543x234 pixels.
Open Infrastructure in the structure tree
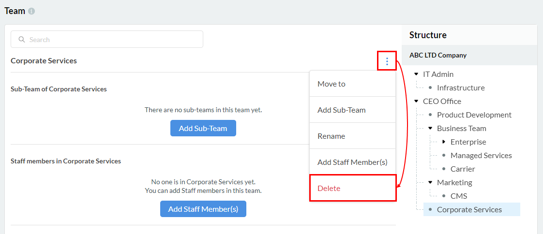461,88
